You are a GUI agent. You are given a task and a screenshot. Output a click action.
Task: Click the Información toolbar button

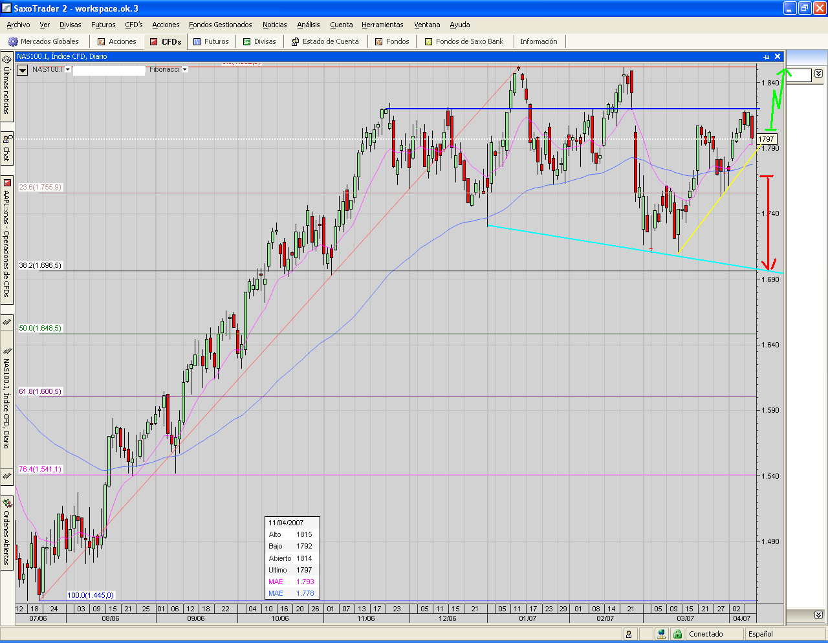(538, 41)
